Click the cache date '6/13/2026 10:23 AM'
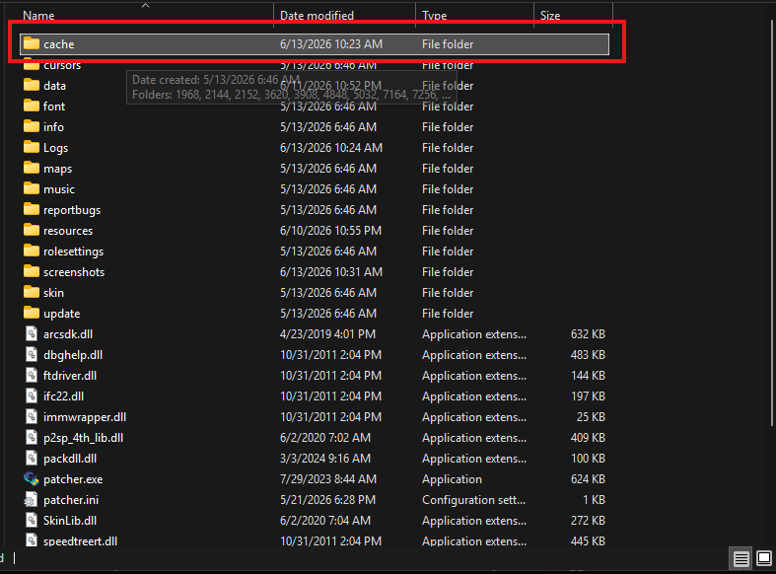Viewport: 776px width, 574px height. click(331, 44)
